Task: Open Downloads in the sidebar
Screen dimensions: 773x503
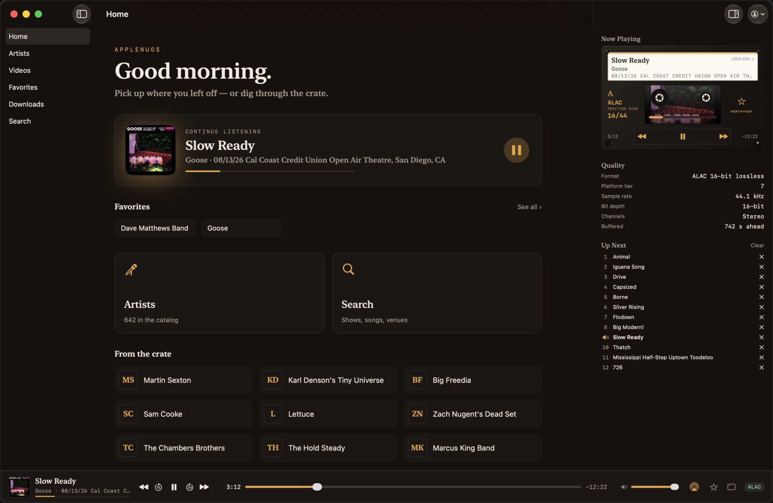Action: [47, 104]
